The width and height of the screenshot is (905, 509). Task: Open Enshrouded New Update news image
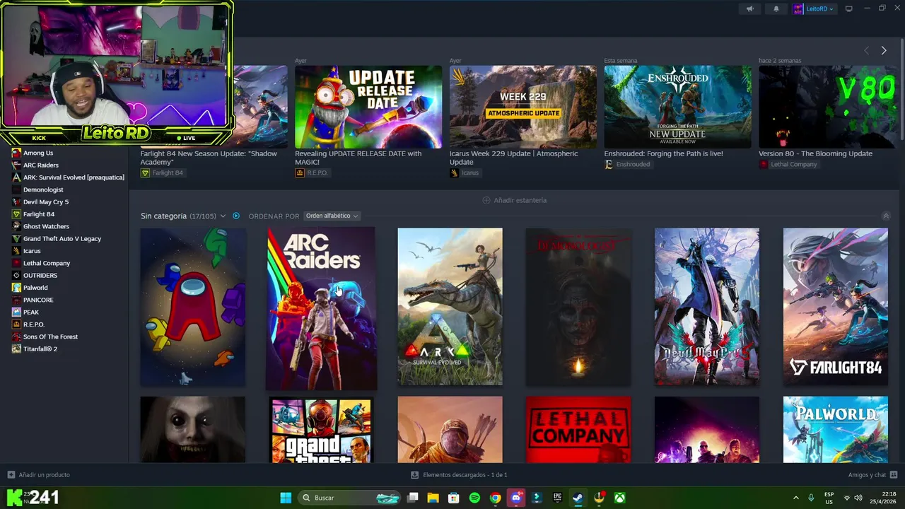(x=678, y=107)
